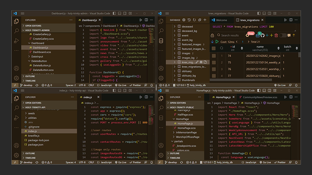The width and height of the screenshot is (312, 175).
Task: Click the yellow up arrow export icon
Action: (294, 35)
